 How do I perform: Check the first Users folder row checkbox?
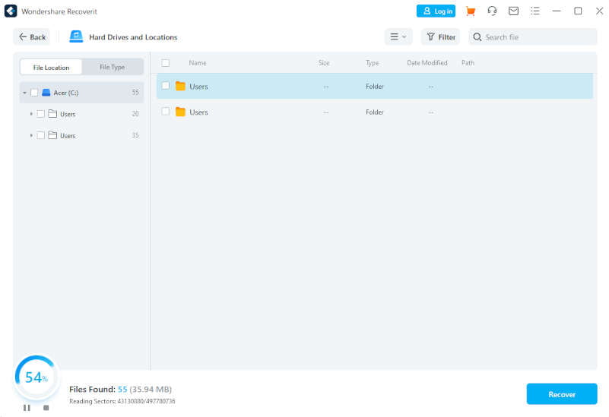[166, 86]
